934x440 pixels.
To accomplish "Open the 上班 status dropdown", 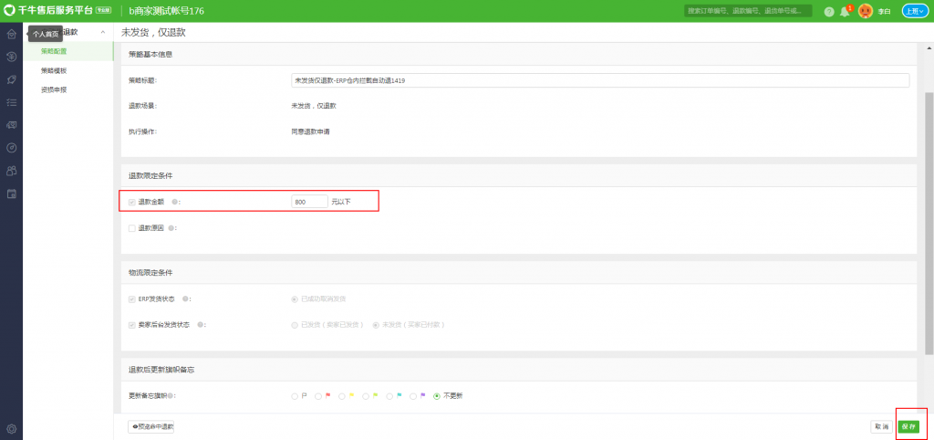I will point(915,11).
